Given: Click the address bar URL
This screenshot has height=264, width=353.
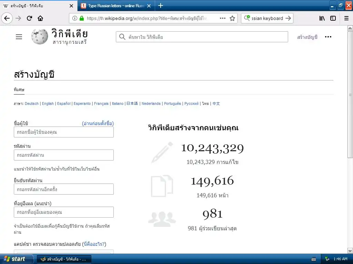Looking at the screenshot, I should (147, 19).
